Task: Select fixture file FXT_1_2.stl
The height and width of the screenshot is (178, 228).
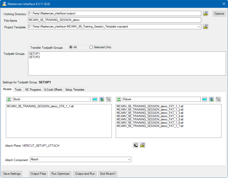Action: coord(150,110)
